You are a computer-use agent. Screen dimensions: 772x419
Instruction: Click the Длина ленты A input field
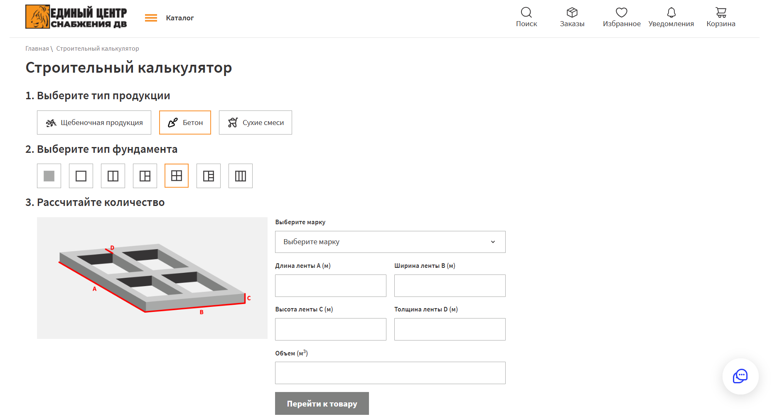pos(330,286)
